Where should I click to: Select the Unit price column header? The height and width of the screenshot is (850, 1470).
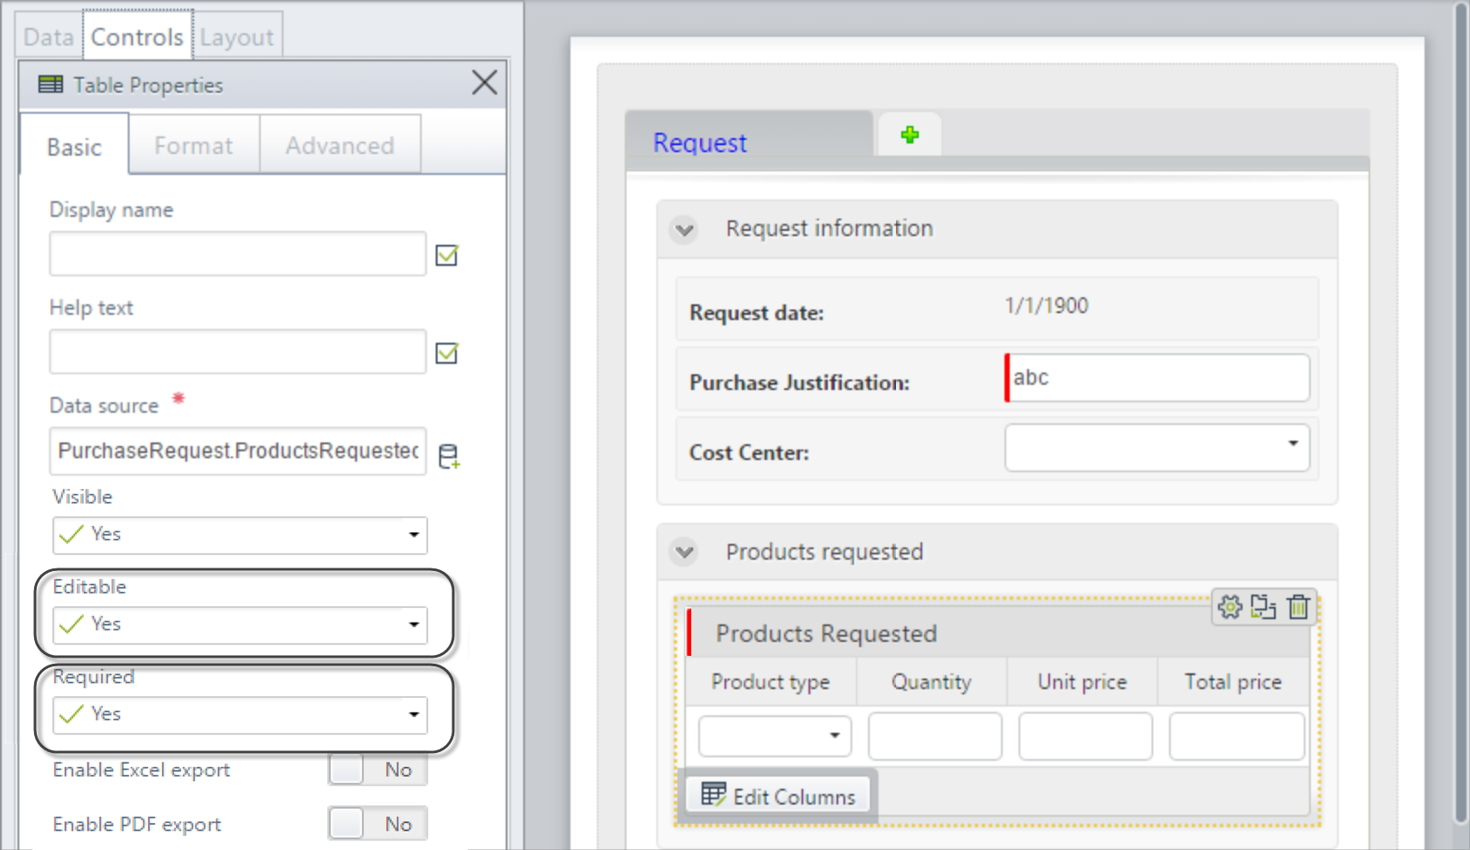[1082, 682]
